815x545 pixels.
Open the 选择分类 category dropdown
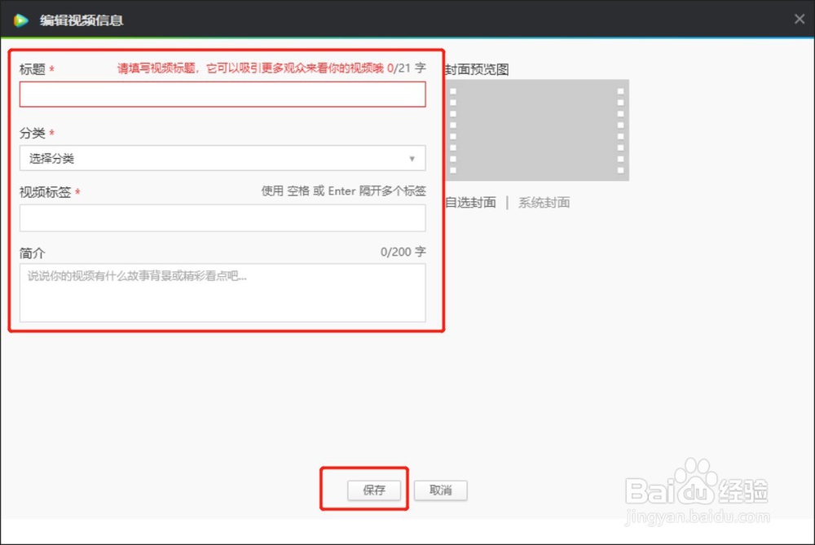[220, 157]
